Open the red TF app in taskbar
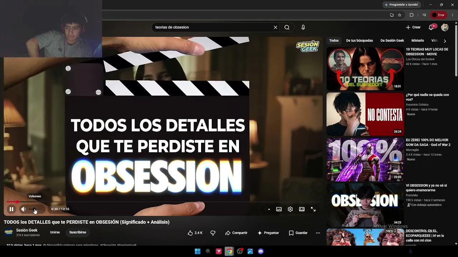 [219, 251]
